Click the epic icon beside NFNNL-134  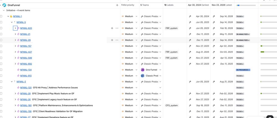point(18,70)
